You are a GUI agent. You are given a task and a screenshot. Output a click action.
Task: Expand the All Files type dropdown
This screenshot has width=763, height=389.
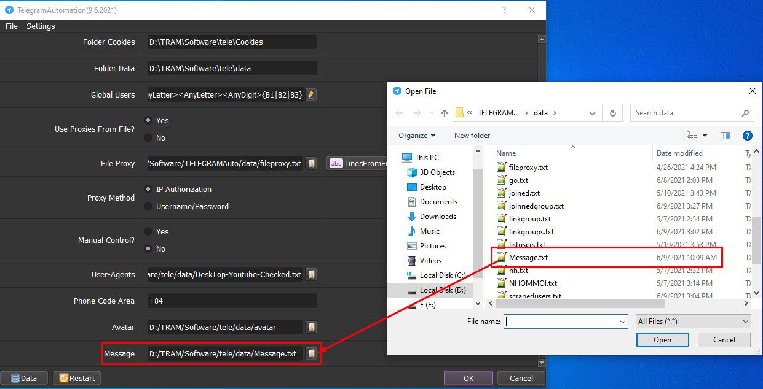coord(693,322)
